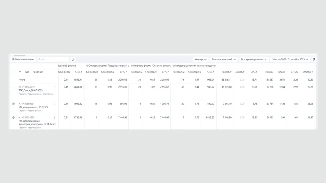Click the Итого row label
The width and height of the screenshot is (326, 183).
click(22, 80)
